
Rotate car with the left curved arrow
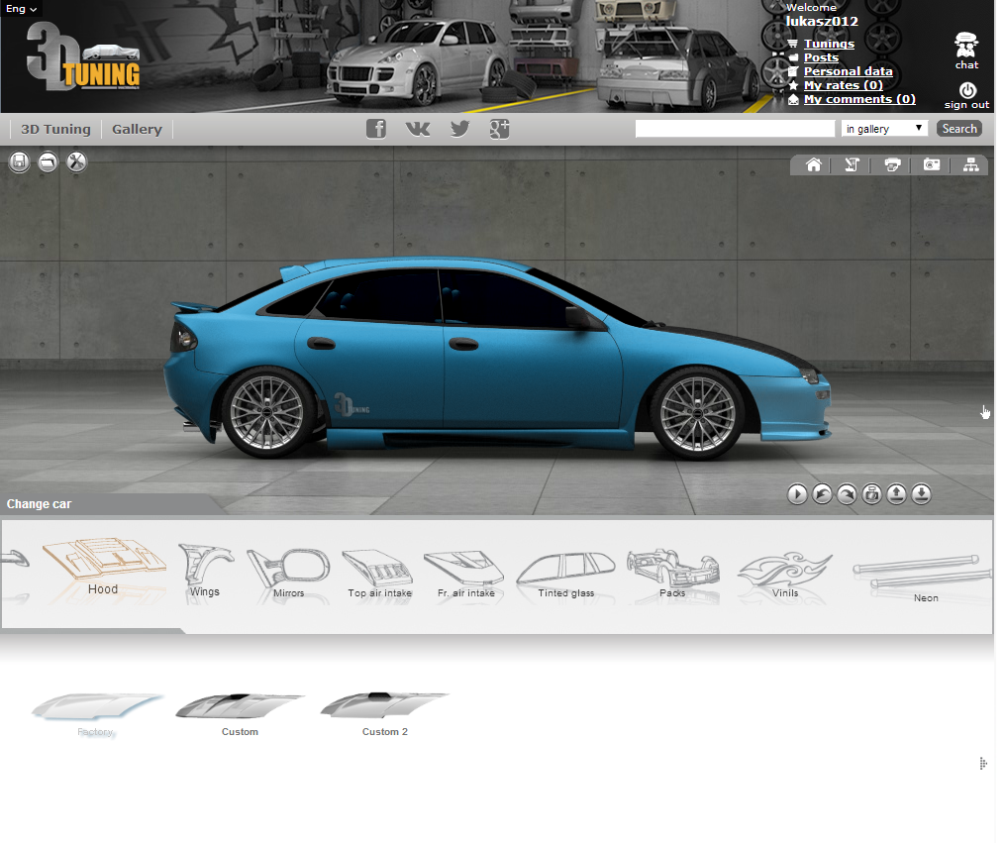[822, 494]
